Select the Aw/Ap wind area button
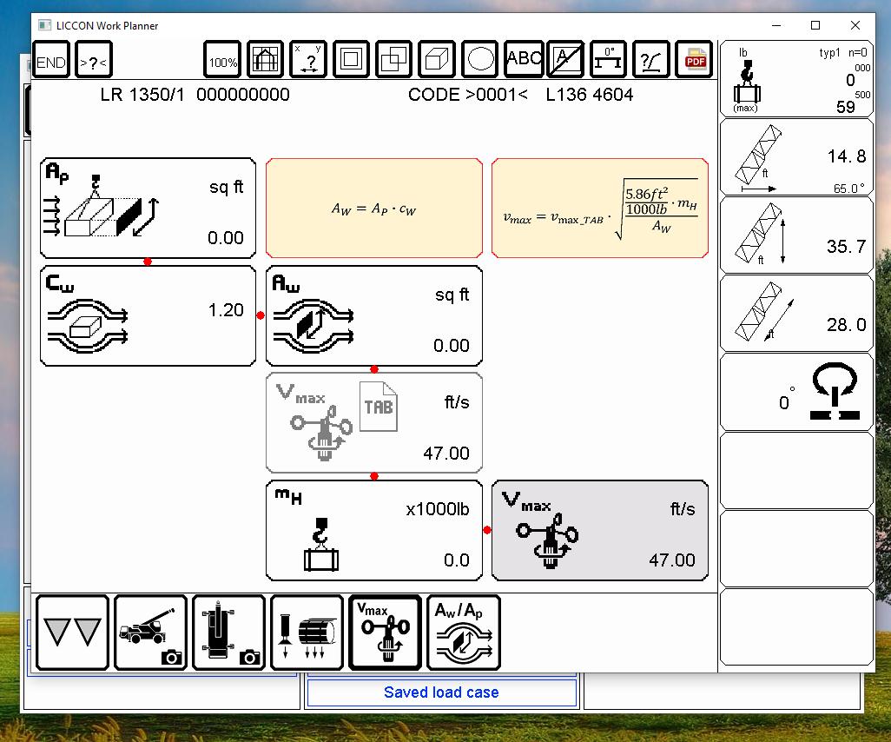Image resolution: width=891 pixels, height=742 pixels. coord(464,633)
